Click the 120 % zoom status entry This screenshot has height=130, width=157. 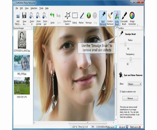click(x=75, y=127)
